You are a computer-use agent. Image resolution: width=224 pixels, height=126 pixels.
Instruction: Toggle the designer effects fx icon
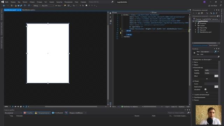click(x=13, y=106)
